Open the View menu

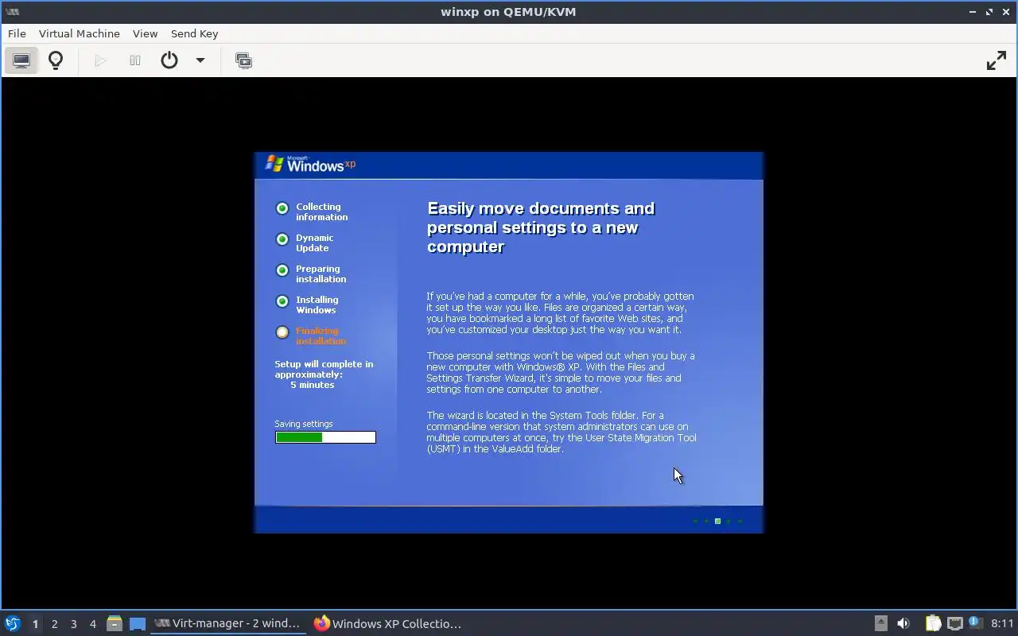pyautogui.click(x=145, y=33)
